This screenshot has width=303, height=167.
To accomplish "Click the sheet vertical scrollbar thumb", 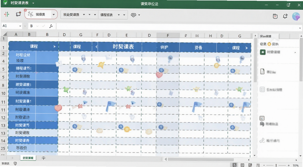I will click(255, 60).
